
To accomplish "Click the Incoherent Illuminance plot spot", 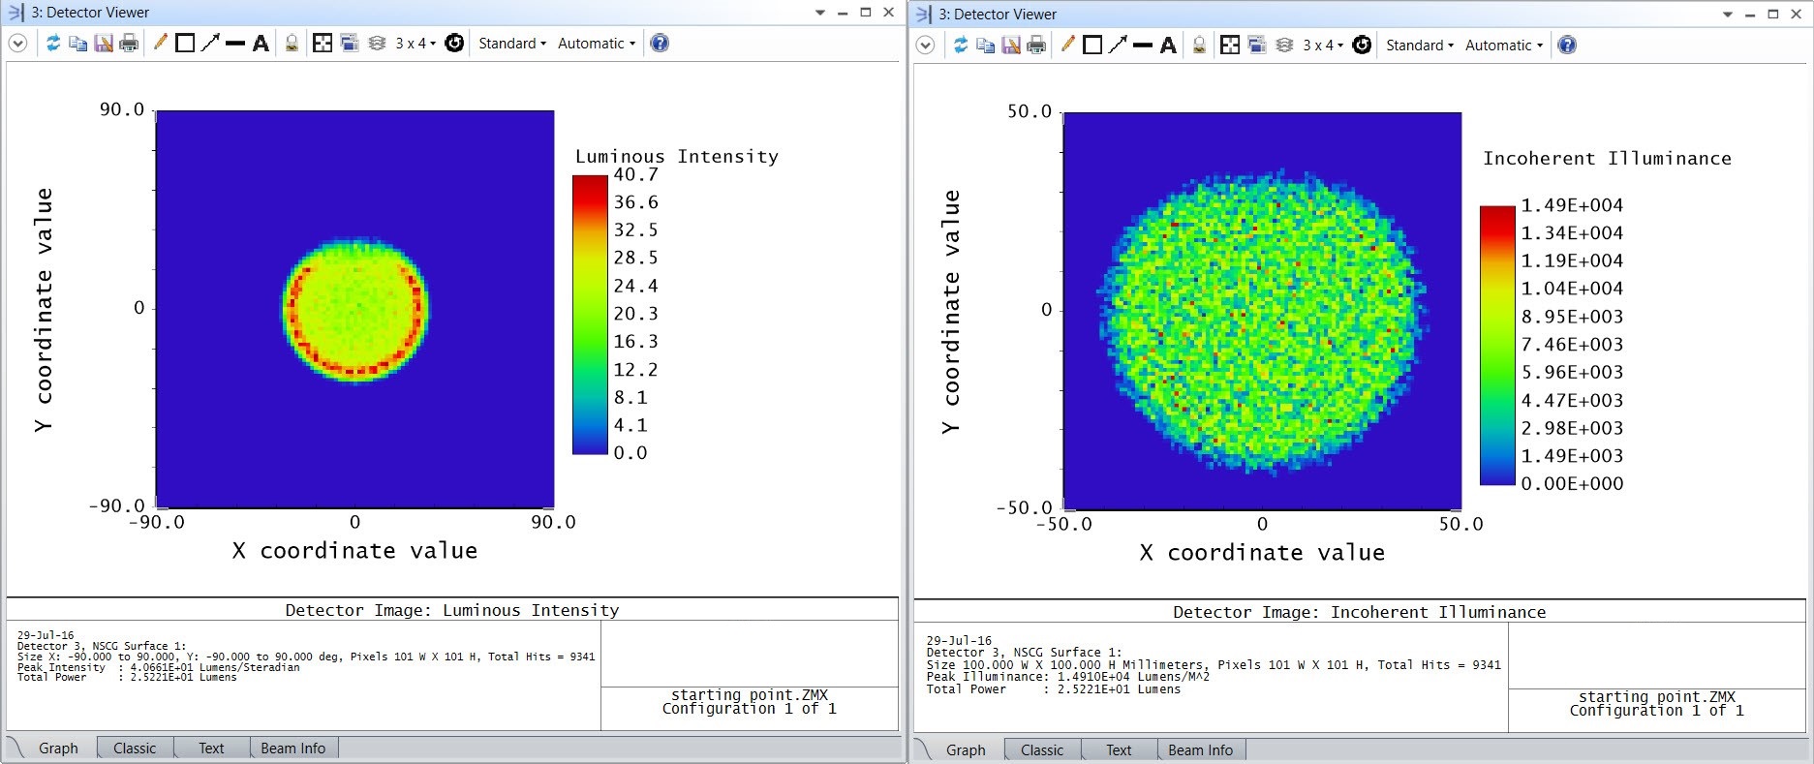I will (1262, 320).
